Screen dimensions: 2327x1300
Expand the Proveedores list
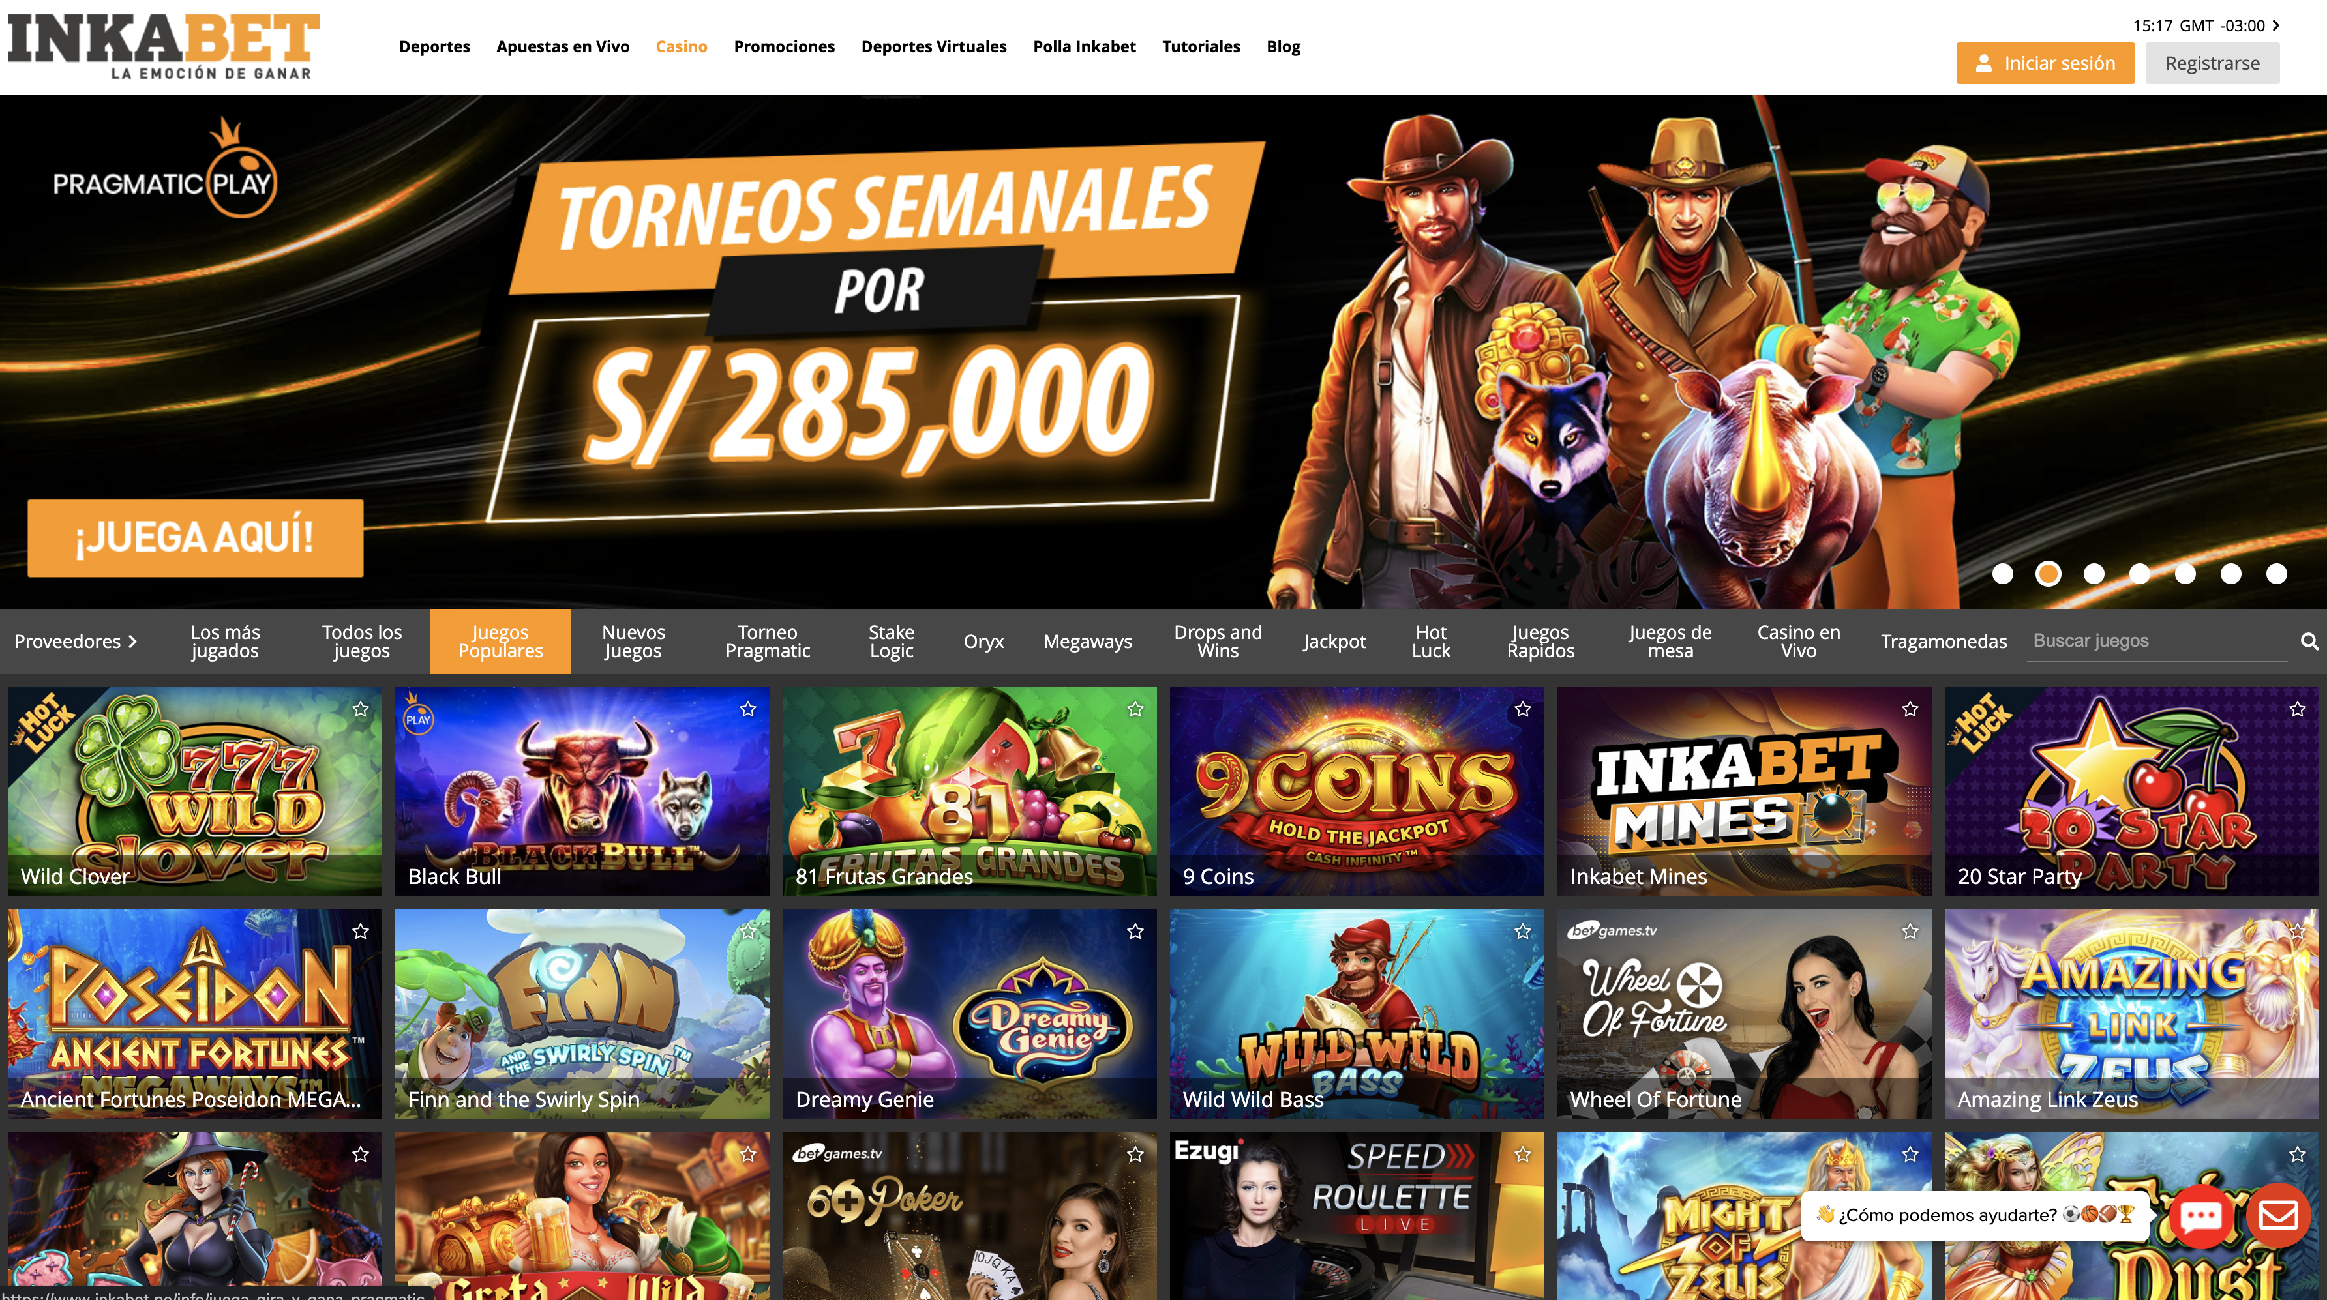pos(76,641)
